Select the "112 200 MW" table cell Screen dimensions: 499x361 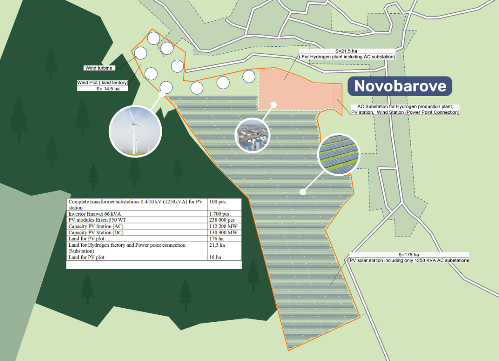pos(224,226)
